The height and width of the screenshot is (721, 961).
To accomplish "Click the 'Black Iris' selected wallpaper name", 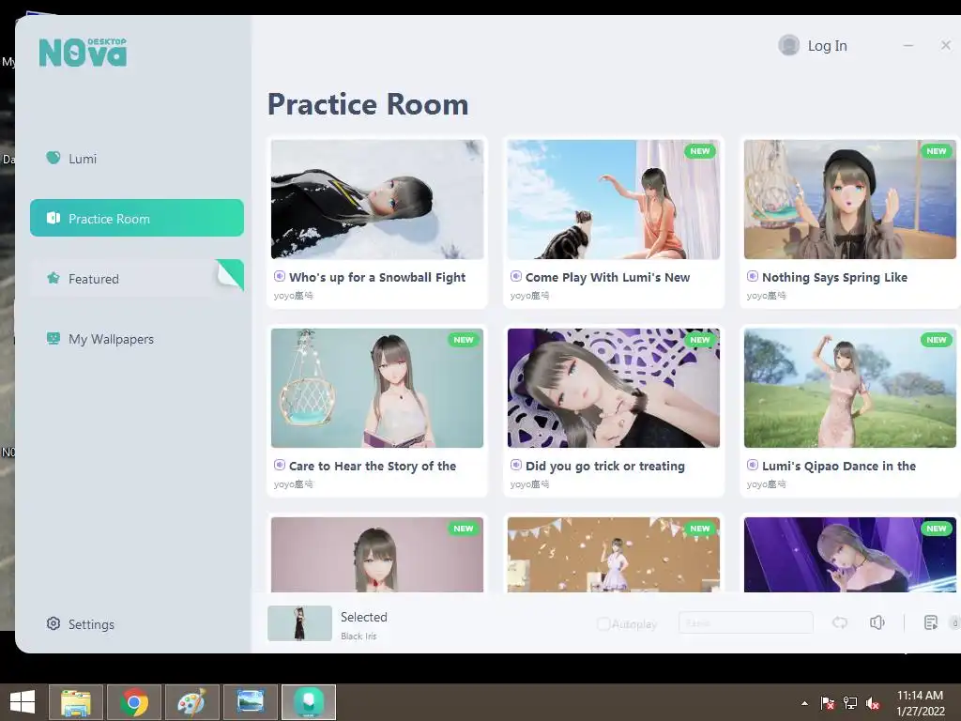I will pos(358,637).
